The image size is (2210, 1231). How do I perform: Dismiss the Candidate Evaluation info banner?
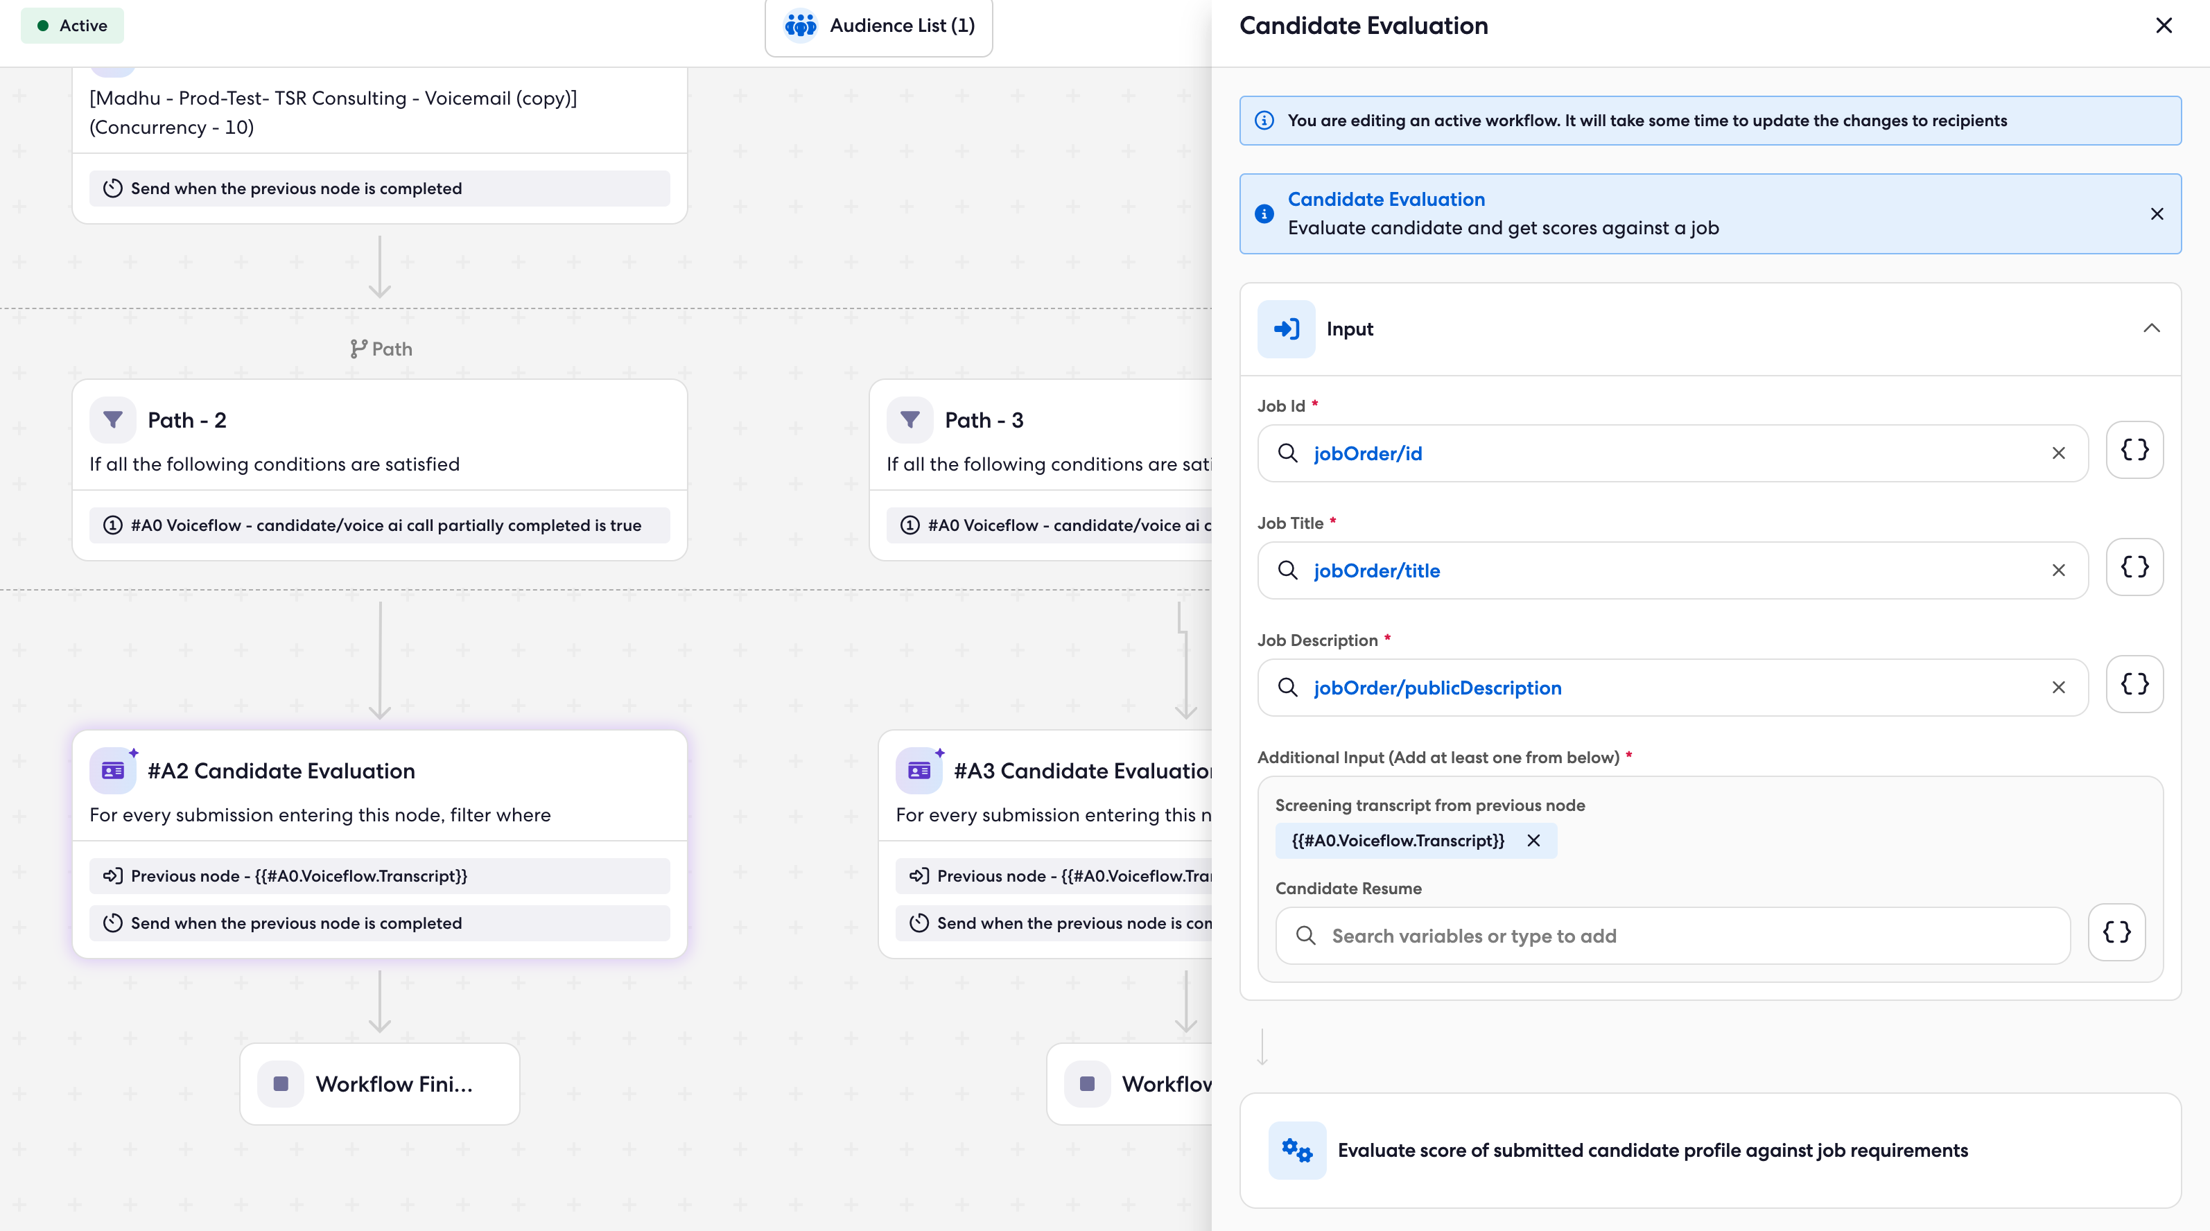pos(2157,213)
